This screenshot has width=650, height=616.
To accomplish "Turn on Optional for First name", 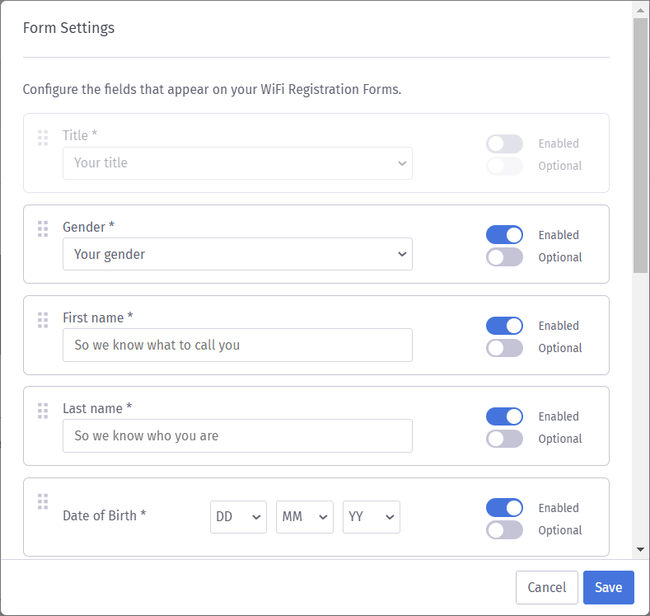I will coord(504,348).
